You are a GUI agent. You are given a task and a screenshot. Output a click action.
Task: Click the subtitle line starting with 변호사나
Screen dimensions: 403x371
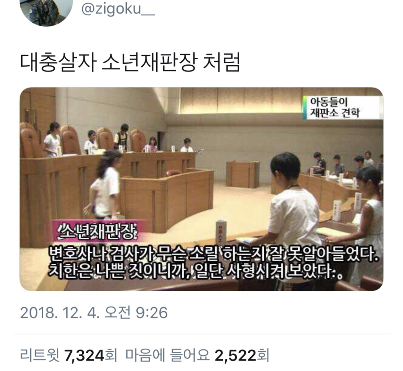[x=214, y=253]
